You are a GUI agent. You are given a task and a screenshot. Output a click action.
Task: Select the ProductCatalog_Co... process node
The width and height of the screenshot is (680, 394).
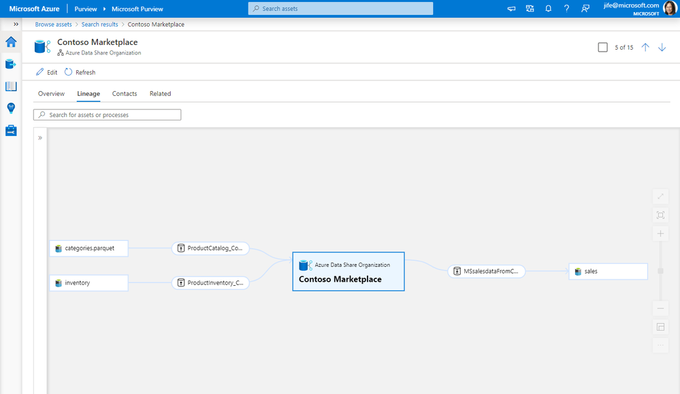click(x=210, y=248)
